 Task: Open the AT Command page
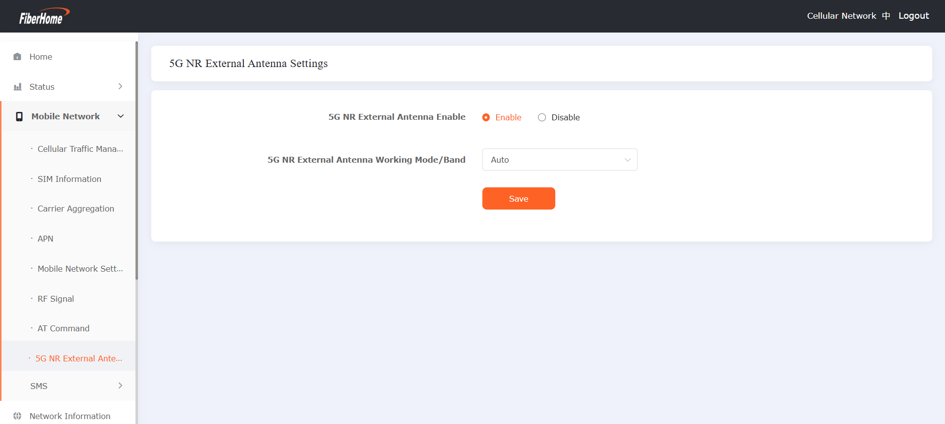click(64, 328)
